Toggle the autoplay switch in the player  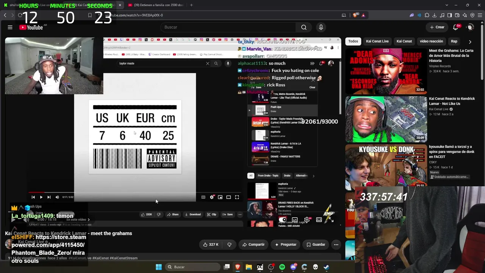pyautogui.click(x=283, y=220)
